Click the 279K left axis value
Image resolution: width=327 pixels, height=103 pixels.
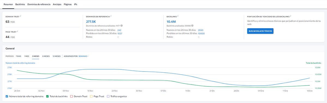pyautogui.click(x=9, y=67)
